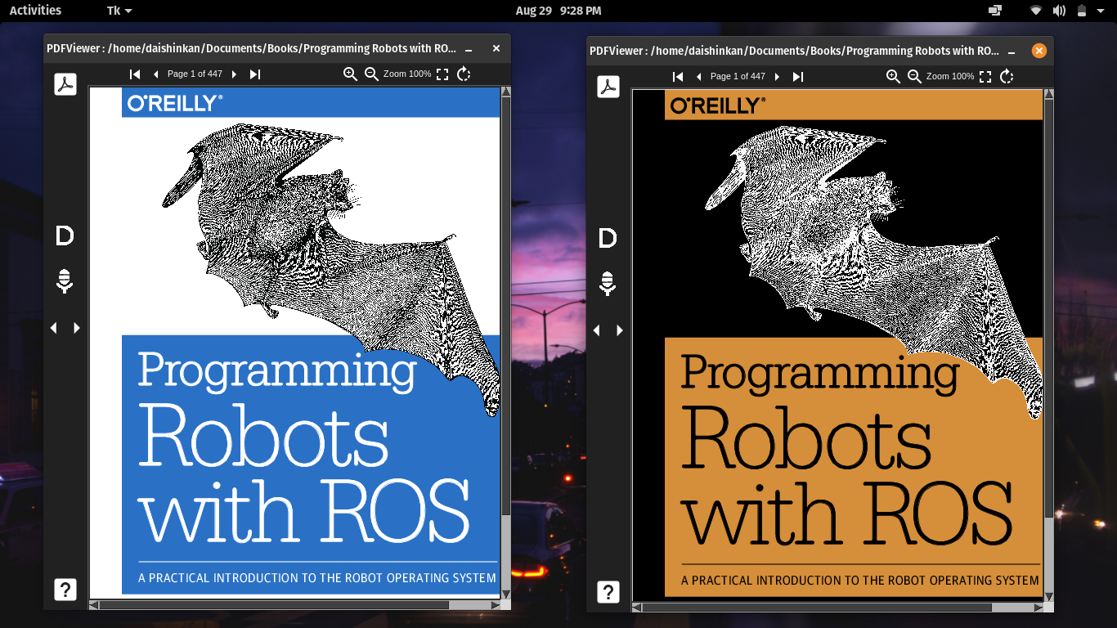Image resolution: width=1117 pixels, height=628 pixels.
Task: Zoom out on the left viewer
Action: [371, 74]
